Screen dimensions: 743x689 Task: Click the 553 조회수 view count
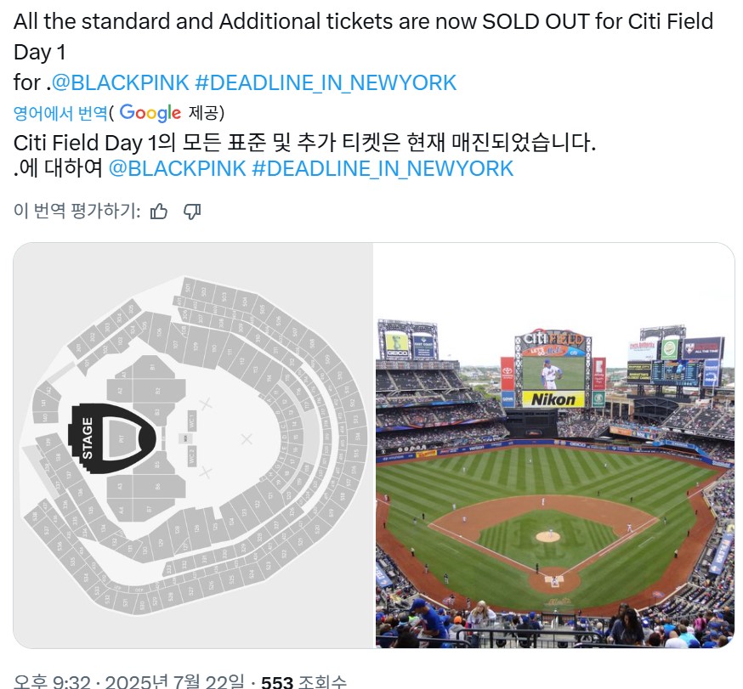303,682
